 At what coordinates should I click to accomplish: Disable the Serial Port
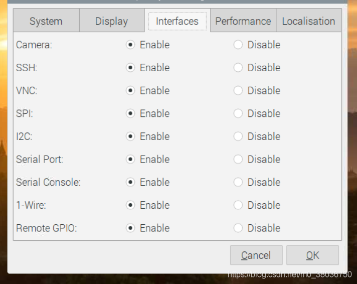coord(238,160)
